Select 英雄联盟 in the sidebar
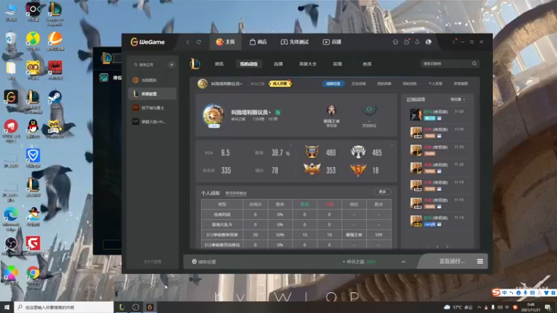557x313 pixels. 152,94
